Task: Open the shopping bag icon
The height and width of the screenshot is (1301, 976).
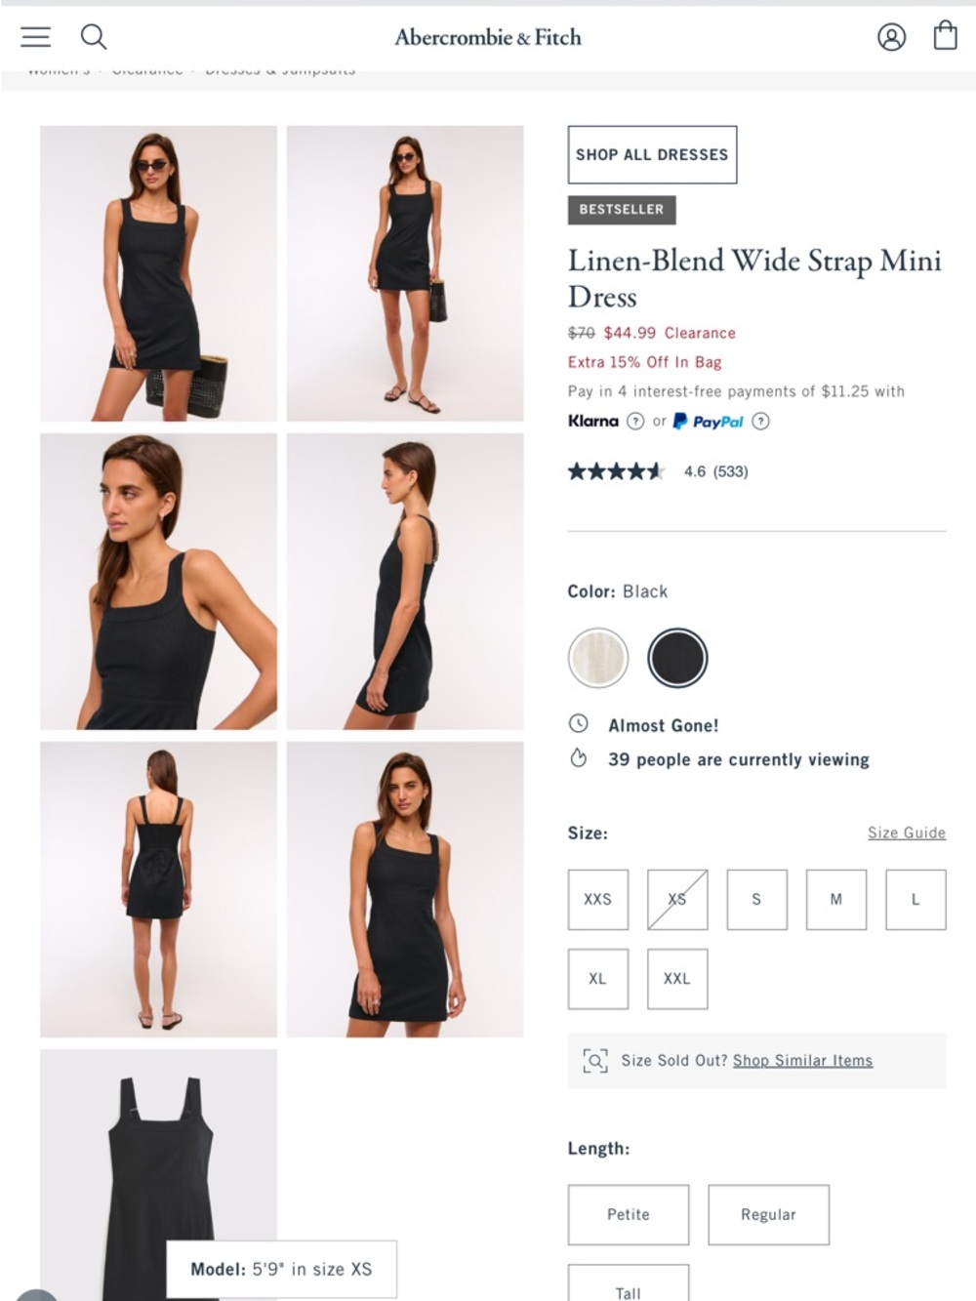Action: [x=944, y=35]
